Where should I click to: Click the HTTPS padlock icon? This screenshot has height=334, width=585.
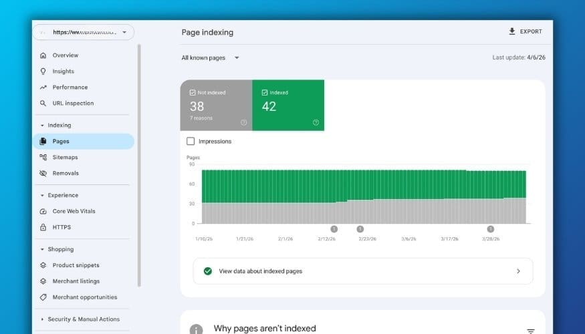pos(43,227)
